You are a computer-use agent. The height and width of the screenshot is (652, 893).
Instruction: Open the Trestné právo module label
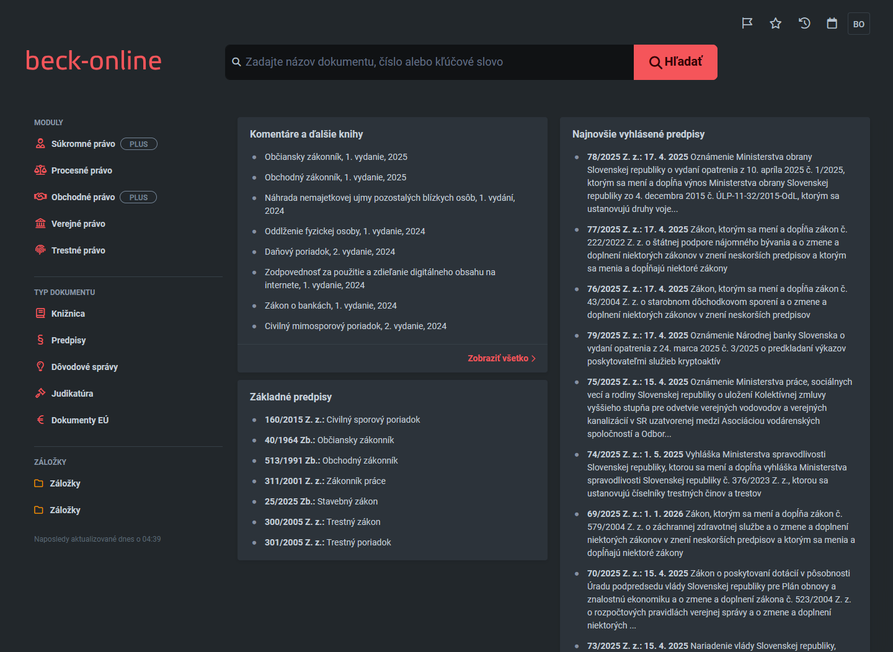click(x=78, y=250)
